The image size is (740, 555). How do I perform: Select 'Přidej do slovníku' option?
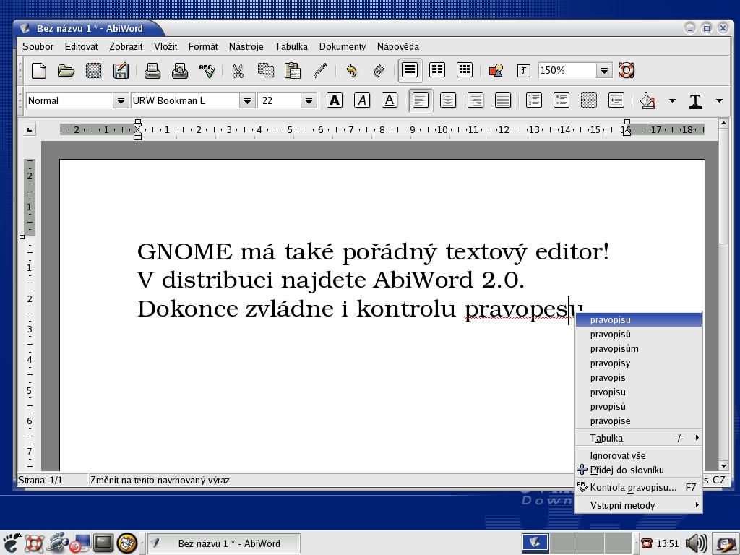tap(639, 470)
